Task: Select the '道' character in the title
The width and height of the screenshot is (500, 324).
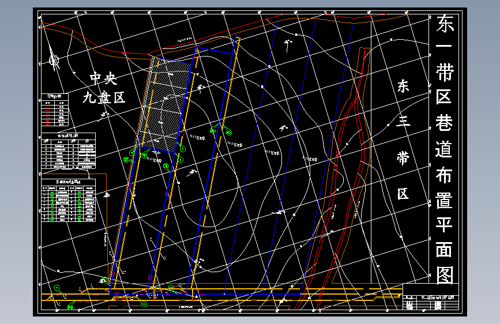Action: [x=444, y=149]
